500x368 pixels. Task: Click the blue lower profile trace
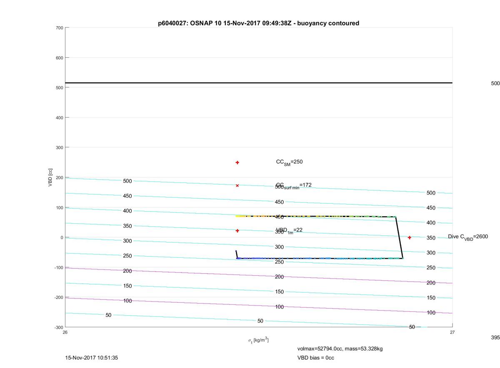click(319, 258)
